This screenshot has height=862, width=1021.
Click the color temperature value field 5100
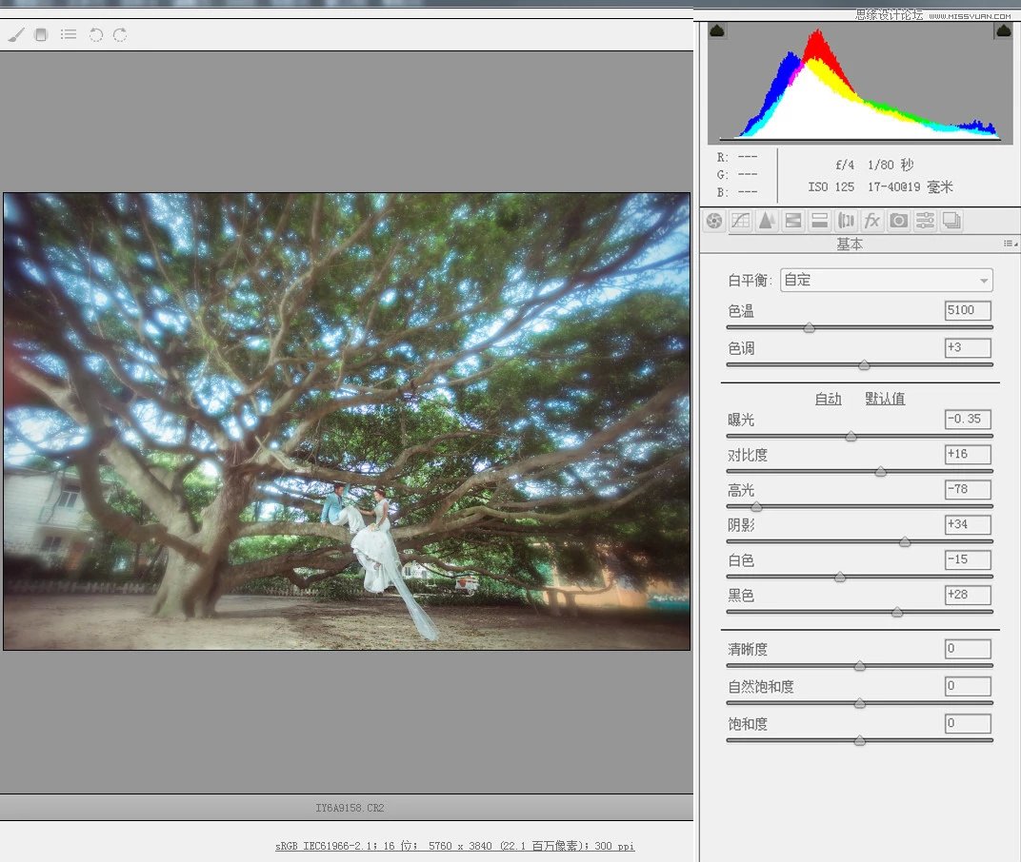pos(968,310)
